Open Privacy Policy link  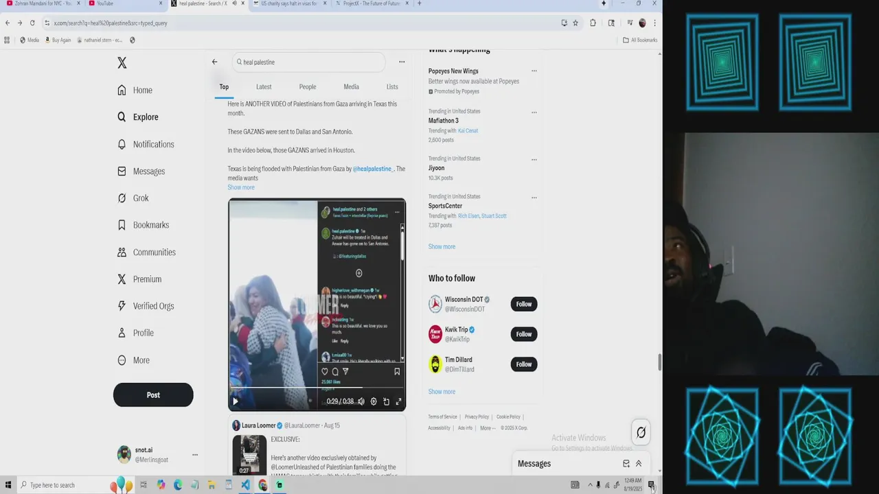pyautogui.click(x=477, y=417)
